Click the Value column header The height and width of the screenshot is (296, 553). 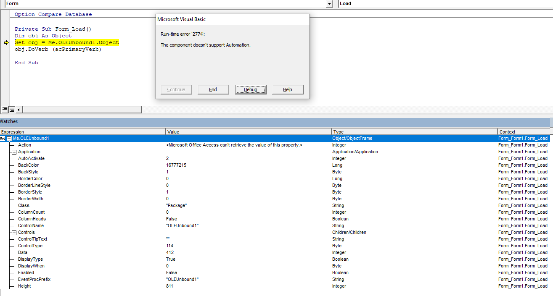(x=249, y=131)
